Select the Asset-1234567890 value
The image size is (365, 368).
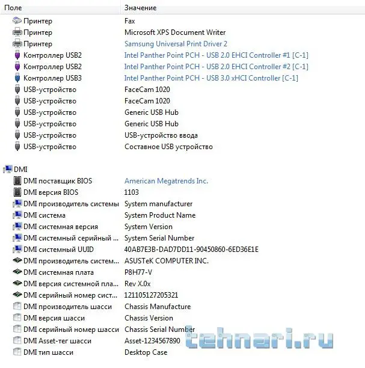(x=152, y=341)
